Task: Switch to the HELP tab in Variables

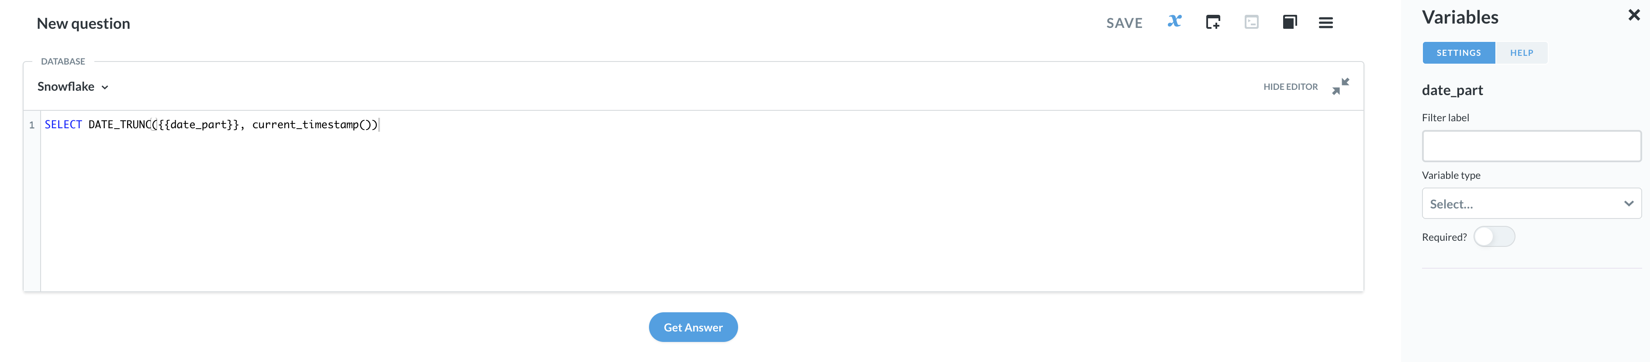Action: (1522, 52)
